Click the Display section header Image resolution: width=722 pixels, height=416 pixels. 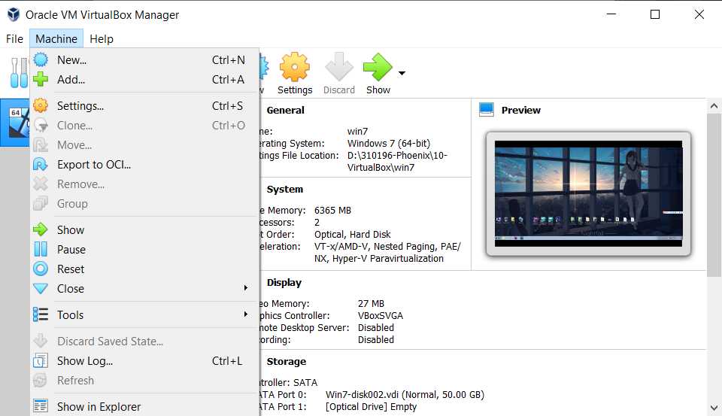click(284, 282)
